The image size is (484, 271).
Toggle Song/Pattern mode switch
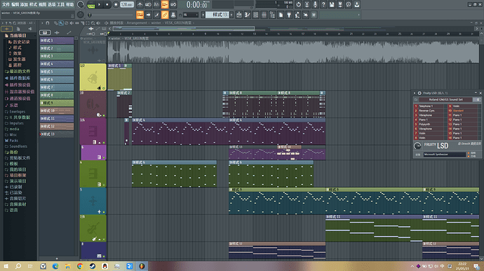click(x=91, y=5)
